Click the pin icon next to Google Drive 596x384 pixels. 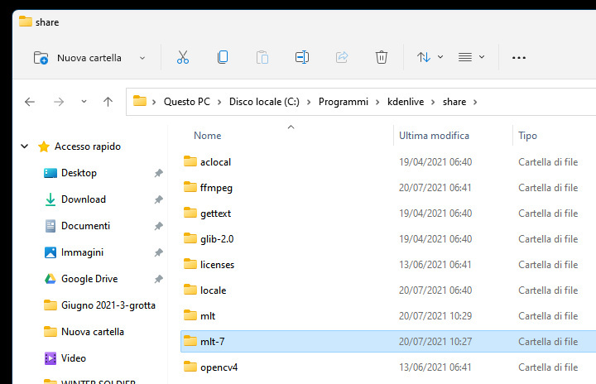point(158,279)
